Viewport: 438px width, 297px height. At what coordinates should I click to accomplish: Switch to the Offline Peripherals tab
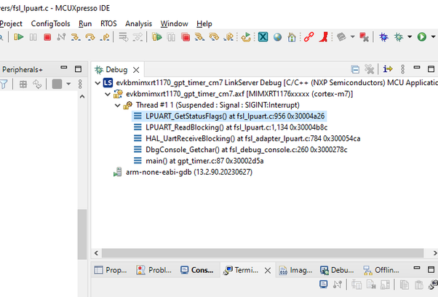[x=381, y=270]
